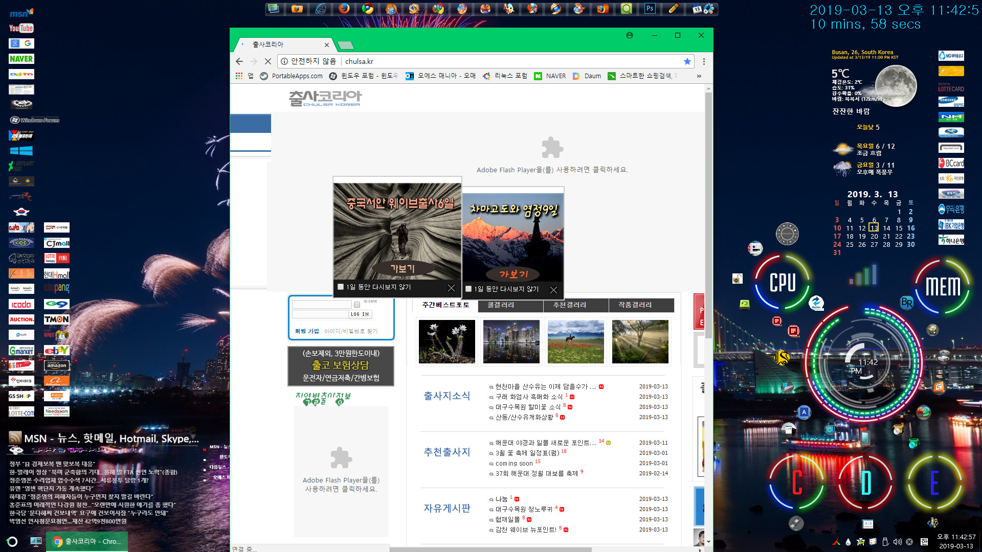Screen dimensions: 982x552
Task: Open the flower weekly best photo thumbnail
Action: [x=447, y=341]
